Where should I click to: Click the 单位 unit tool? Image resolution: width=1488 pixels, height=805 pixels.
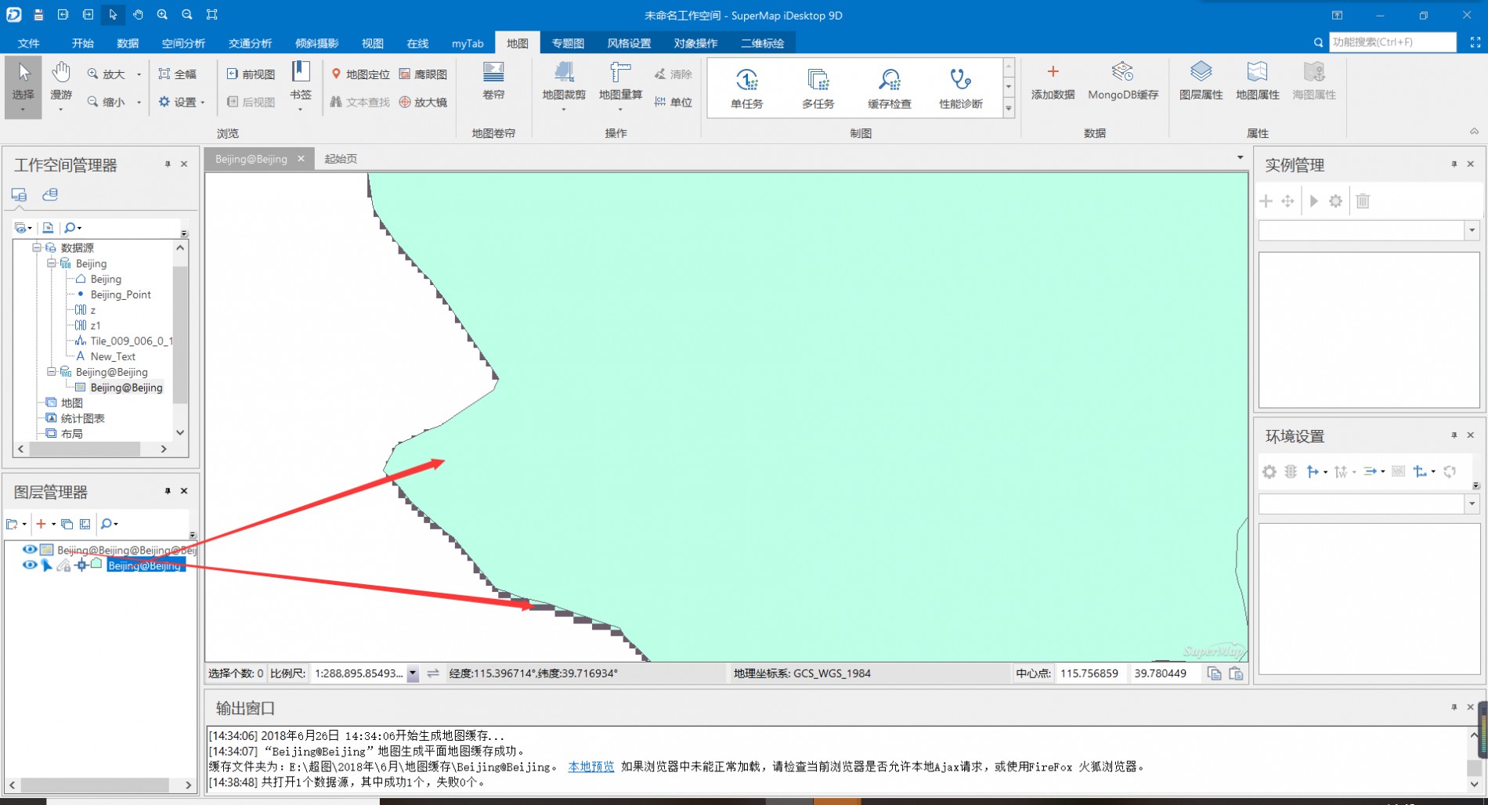(x=674, y=102)
